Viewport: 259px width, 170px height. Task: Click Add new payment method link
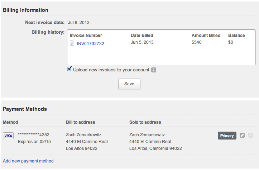[x=28, y=161]
